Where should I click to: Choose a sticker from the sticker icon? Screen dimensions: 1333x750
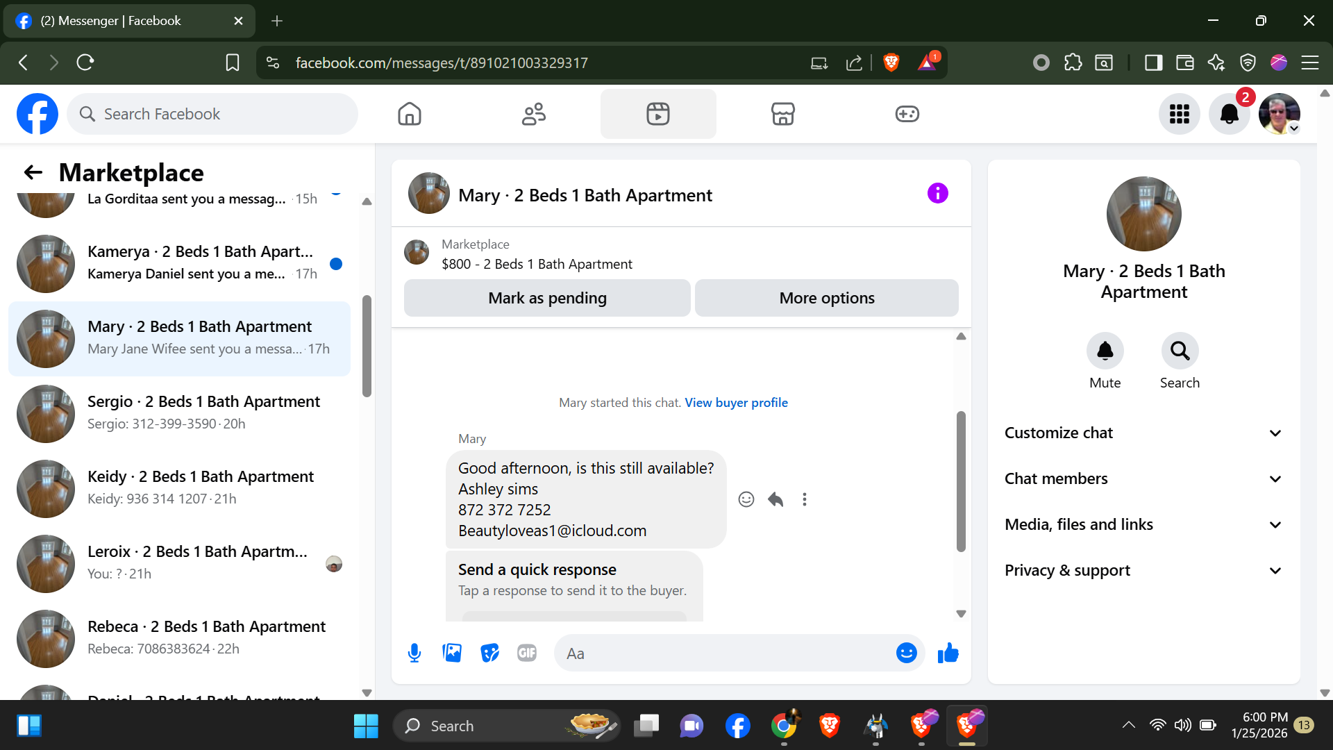tap(489, 653)
